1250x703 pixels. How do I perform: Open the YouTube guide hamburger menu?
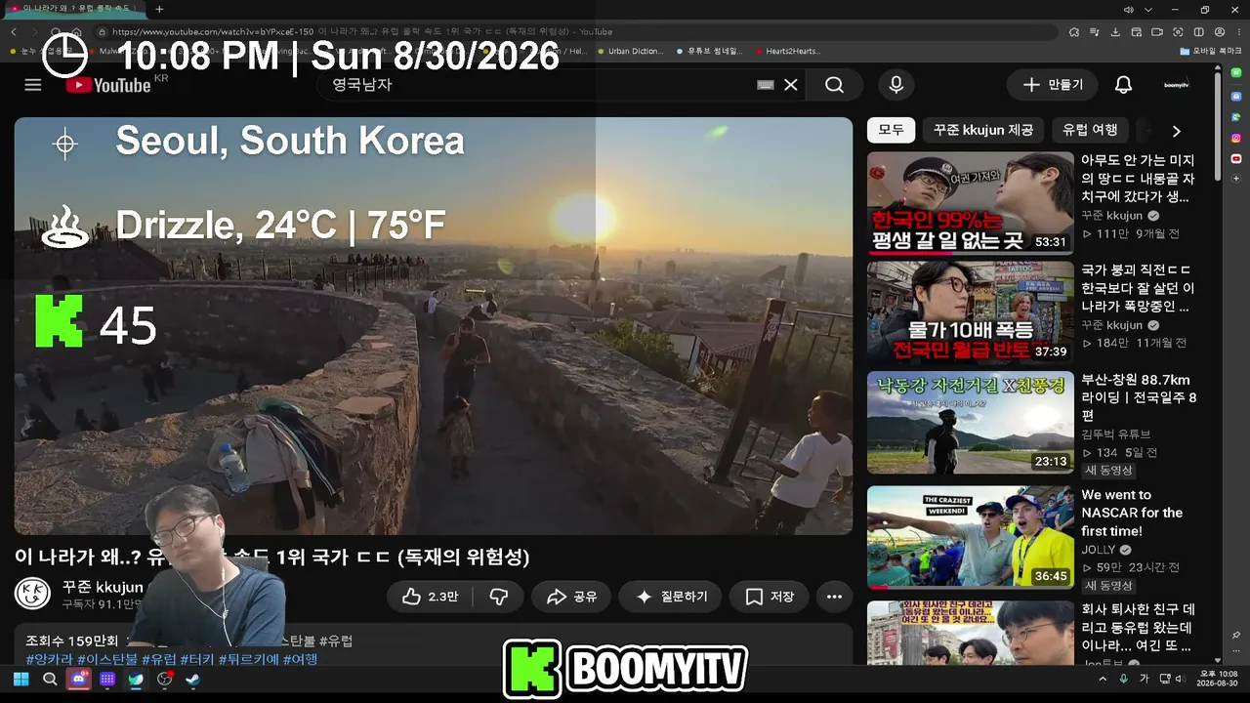click(x=33, y=85)
